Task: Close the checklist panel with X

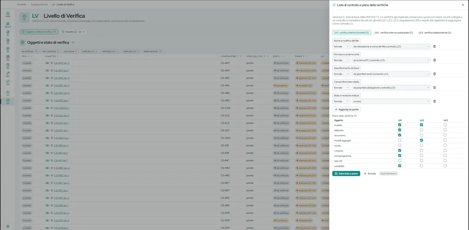Action: click(x=463, y=5)
